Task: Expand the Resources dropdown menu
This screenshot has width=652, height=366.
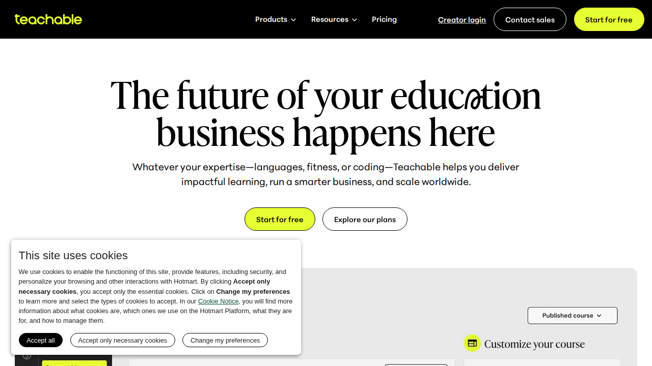Action: 334,19
